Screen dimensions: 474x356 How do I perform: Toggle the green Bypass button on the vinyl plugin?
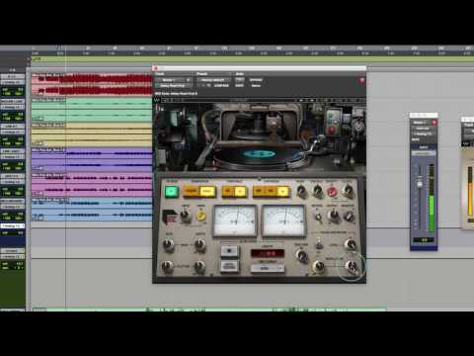[x=172, y=192]
